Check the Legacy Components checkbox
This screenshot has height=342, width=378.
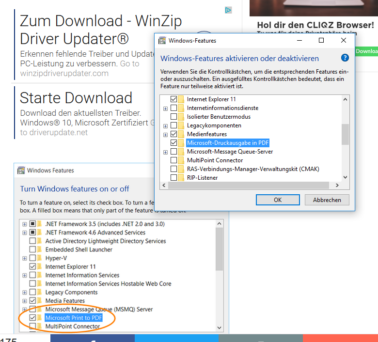(x=32, y=292)
